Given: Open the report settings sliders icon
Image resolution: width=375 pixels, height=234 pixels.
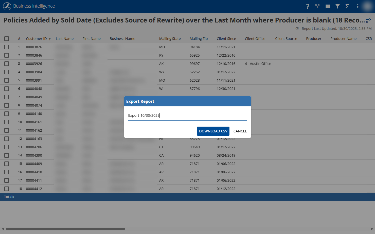Looking at the screenshot, I should point(368,21).
